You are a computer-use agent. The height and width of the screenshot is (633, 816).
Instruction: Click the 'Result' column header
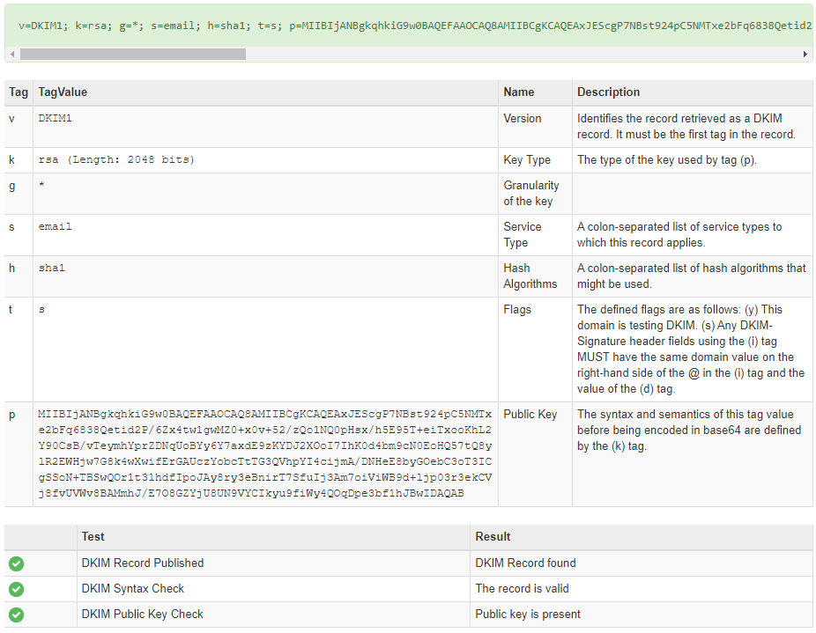493,537
